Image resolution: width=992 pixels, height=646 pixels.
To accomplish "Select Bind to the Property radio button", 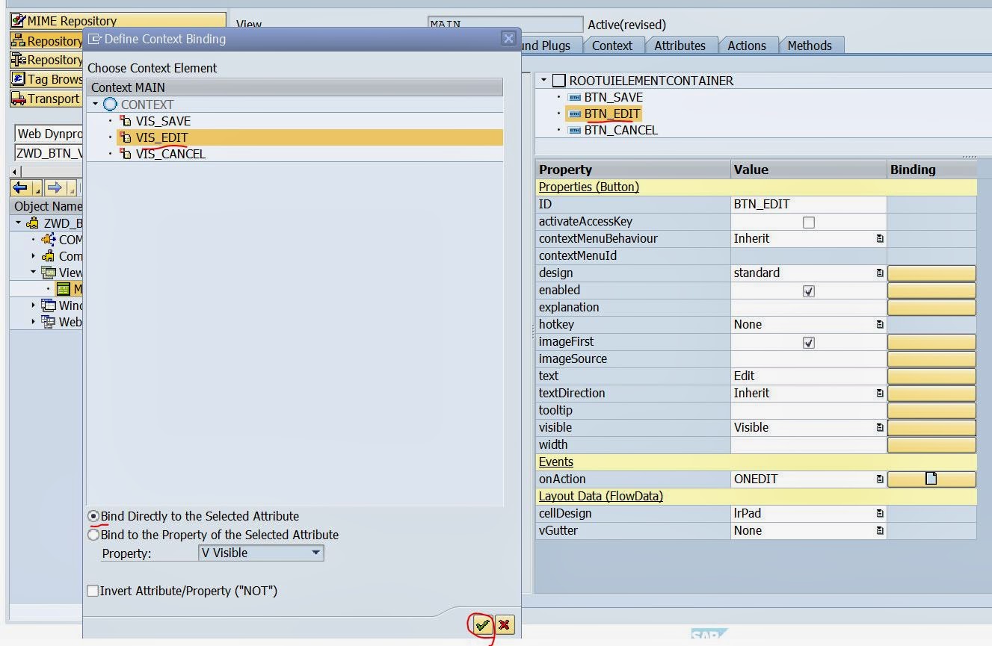I will [x=93, y=535].
